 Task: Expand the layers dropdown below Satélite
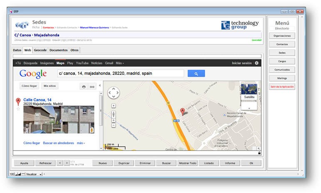[x=249, y=108]
